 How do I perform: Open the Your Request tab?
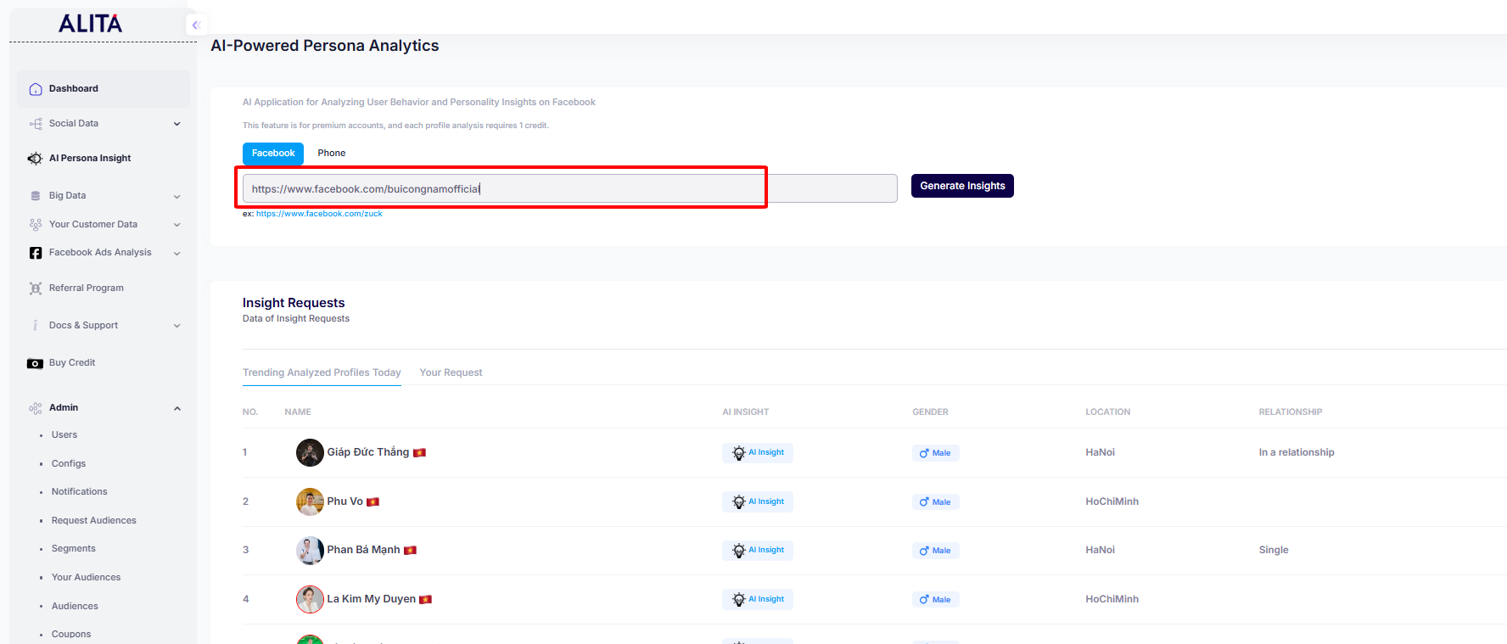[x=451, y=372]
